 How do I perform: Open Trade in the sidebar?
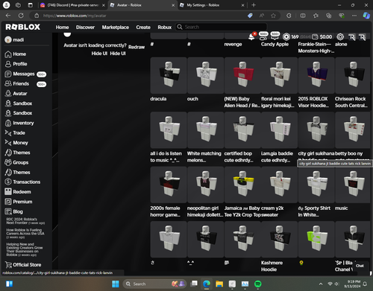15,133
